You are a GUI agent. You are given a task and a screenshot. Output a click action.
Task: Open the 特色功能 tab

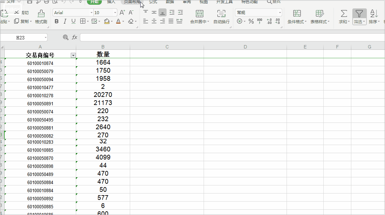click(x=249, y=2)
